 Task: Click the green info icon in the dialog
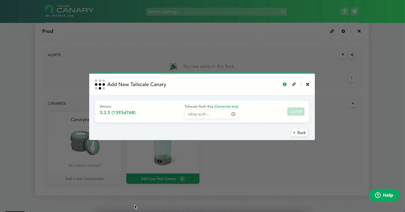pyautogui.click(x=285, y=84)
